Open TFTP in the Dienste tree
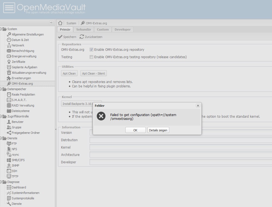Image resolution: width=272 pixels, height=207 pixels. (x=15, y=176)
